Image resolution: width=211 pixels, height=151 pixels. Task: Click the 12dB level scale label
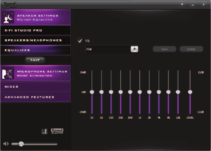tap(201, 72)
